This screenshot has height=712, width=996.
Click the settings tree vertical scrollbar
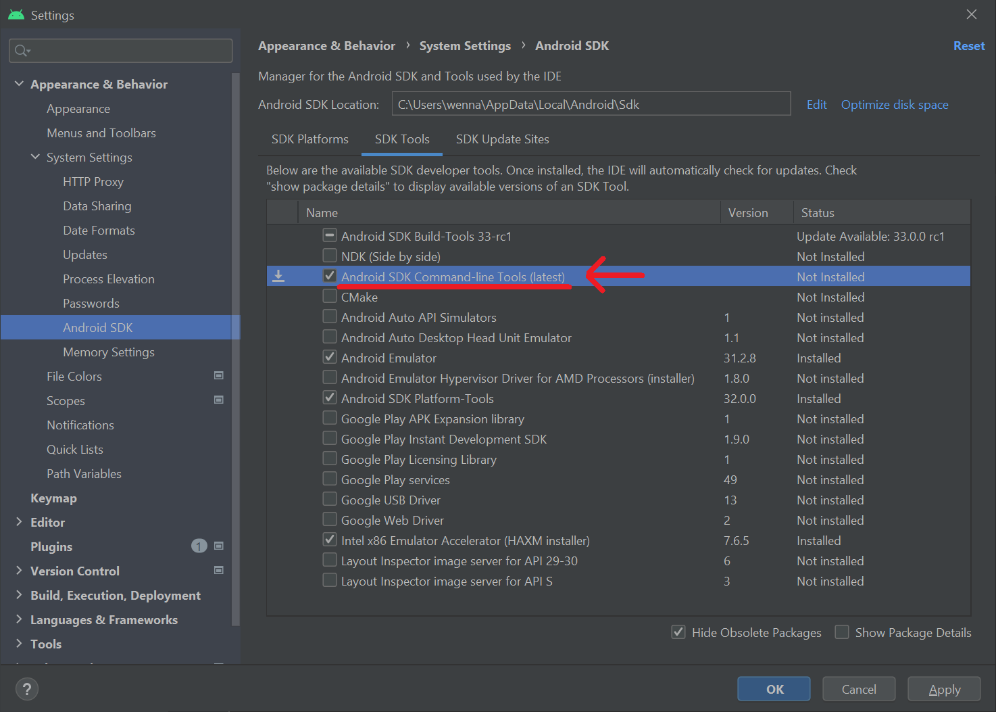236,350
